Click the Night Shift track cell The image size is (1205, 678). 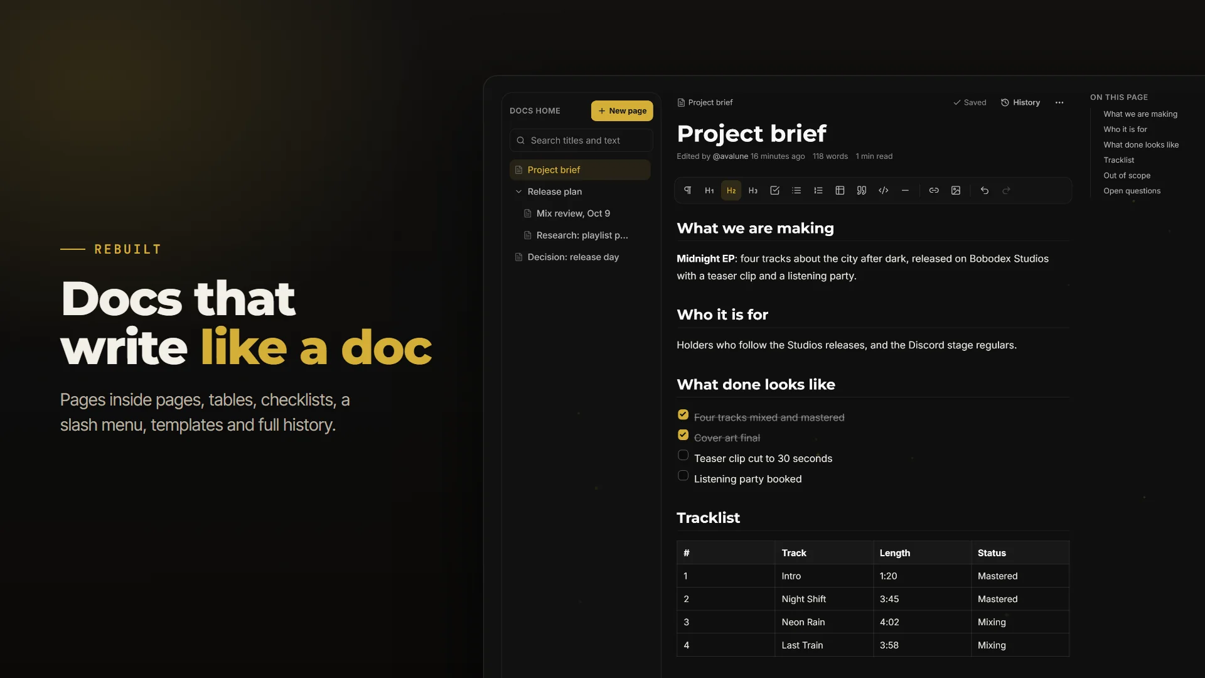tap(824, 600)
